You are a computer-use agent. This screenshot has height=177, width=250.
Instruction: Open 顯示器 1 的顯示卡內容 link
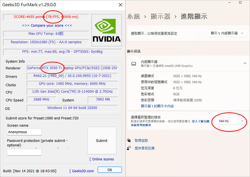[x=157, y=106]
